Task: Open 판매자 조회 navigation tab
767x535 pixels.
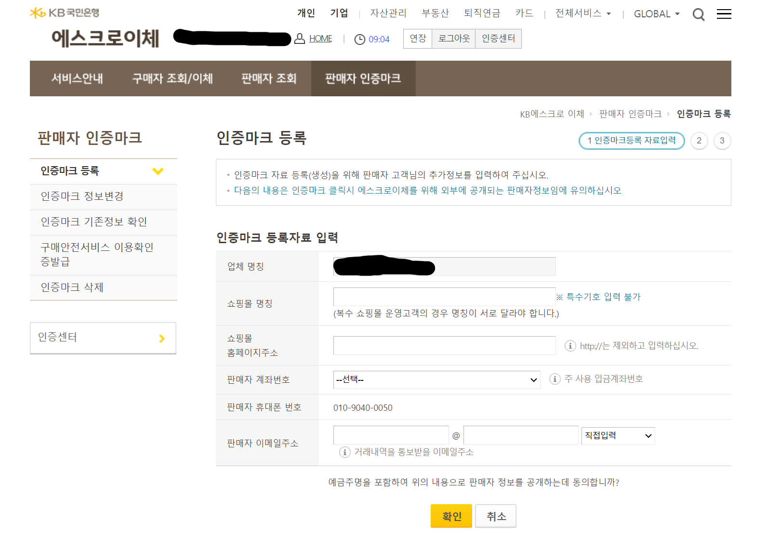Action: [x=269, y=78]
